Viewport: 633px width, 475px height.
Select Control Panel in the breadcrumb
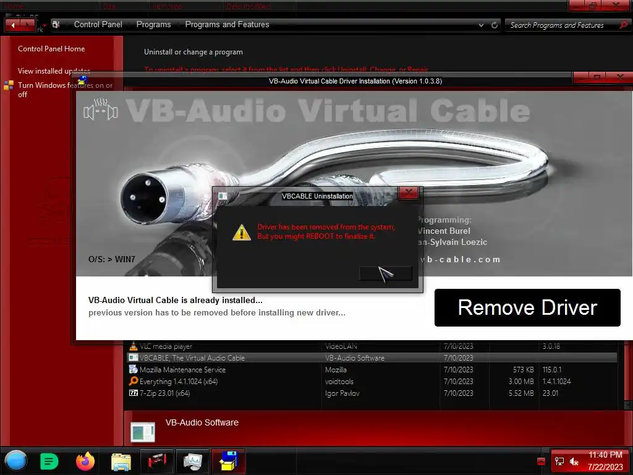pos(98,25)
